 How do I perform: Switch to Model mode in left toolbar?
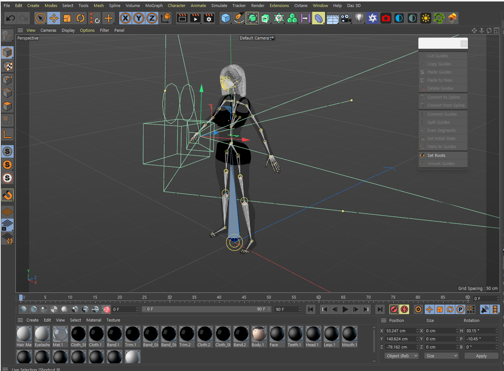[7, 52]
